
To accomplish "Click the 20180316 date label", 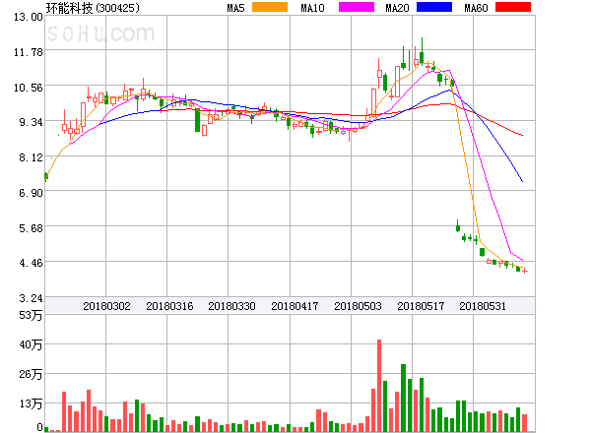I will [169, 306].
